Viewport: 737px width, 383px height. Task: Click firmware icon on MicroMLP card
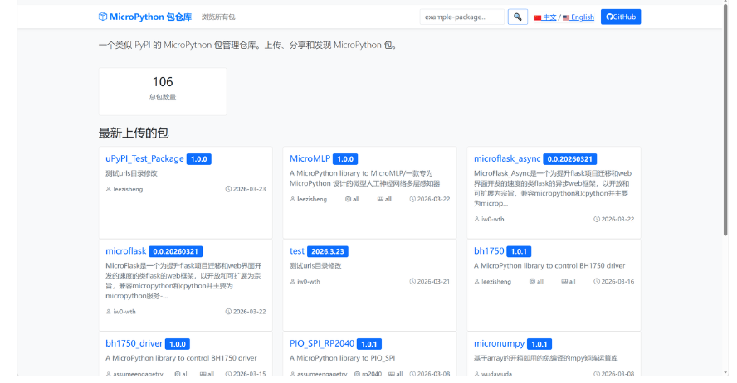pyautogui.click(x=380, y=199)
